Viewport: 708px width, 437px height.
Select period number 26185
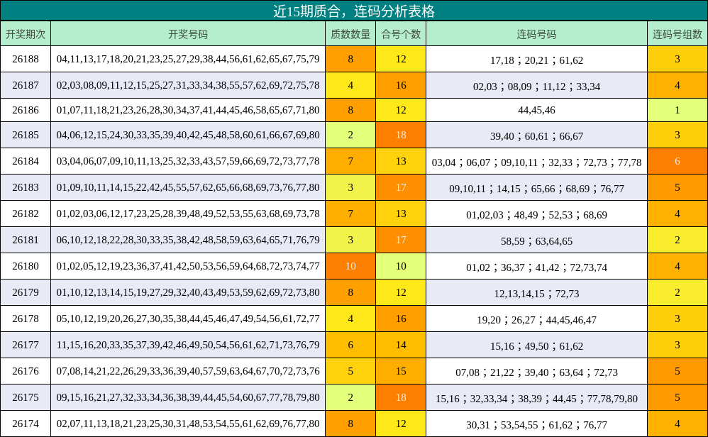pyautogui.click(x=26, y=135)
